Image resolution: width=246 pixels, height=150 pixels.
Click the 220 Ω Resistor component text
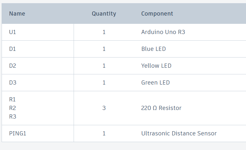click(x=161, y=108)
